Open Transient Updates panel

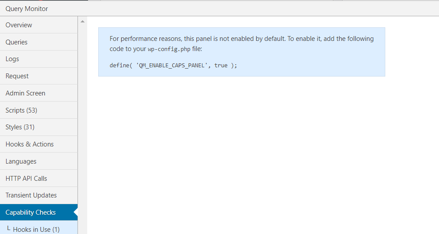point(39,195)
